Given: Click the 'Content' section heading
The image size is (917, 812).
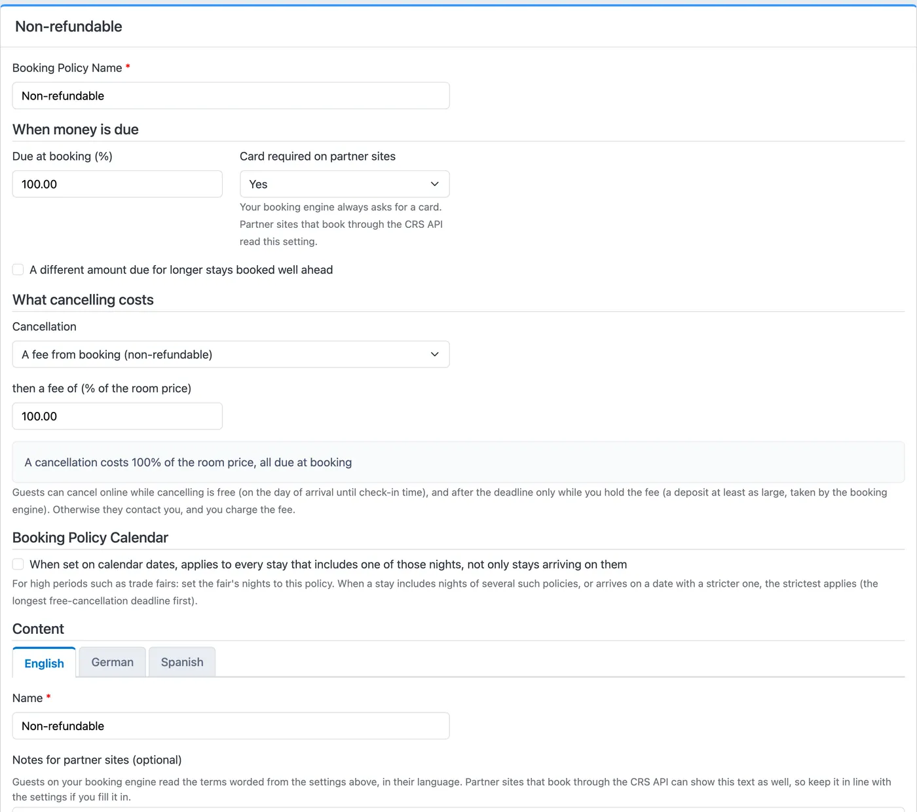Looking at the screenshot, I should tap(38, 629).
